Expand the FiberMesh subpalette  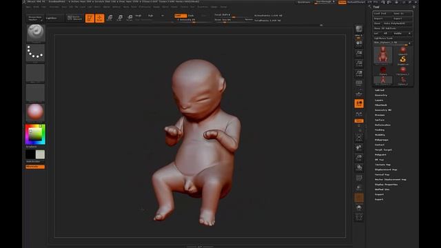(381, 105)
